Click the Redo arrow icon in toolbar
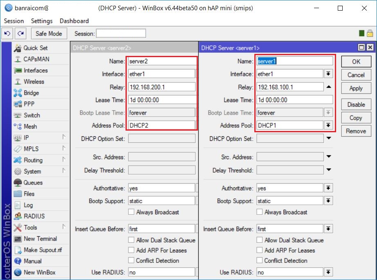This screenshot has height=280, width=377. tap(21, 33)
